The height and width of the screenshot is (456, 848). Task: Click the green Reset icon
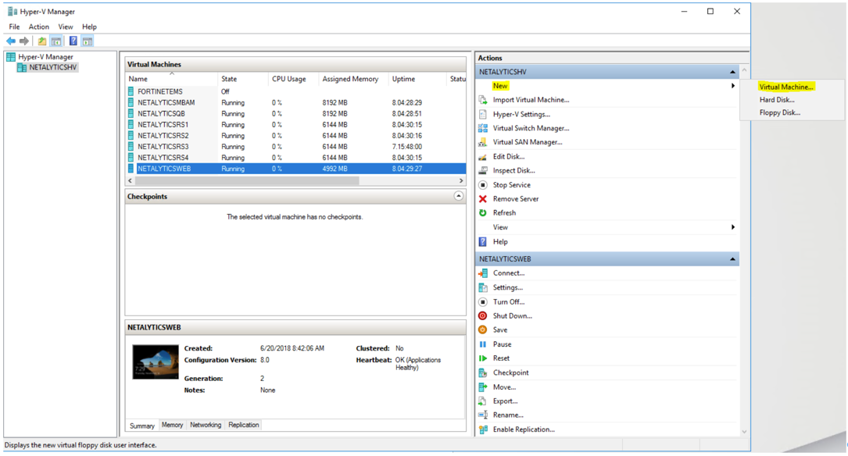coord(483,358)
